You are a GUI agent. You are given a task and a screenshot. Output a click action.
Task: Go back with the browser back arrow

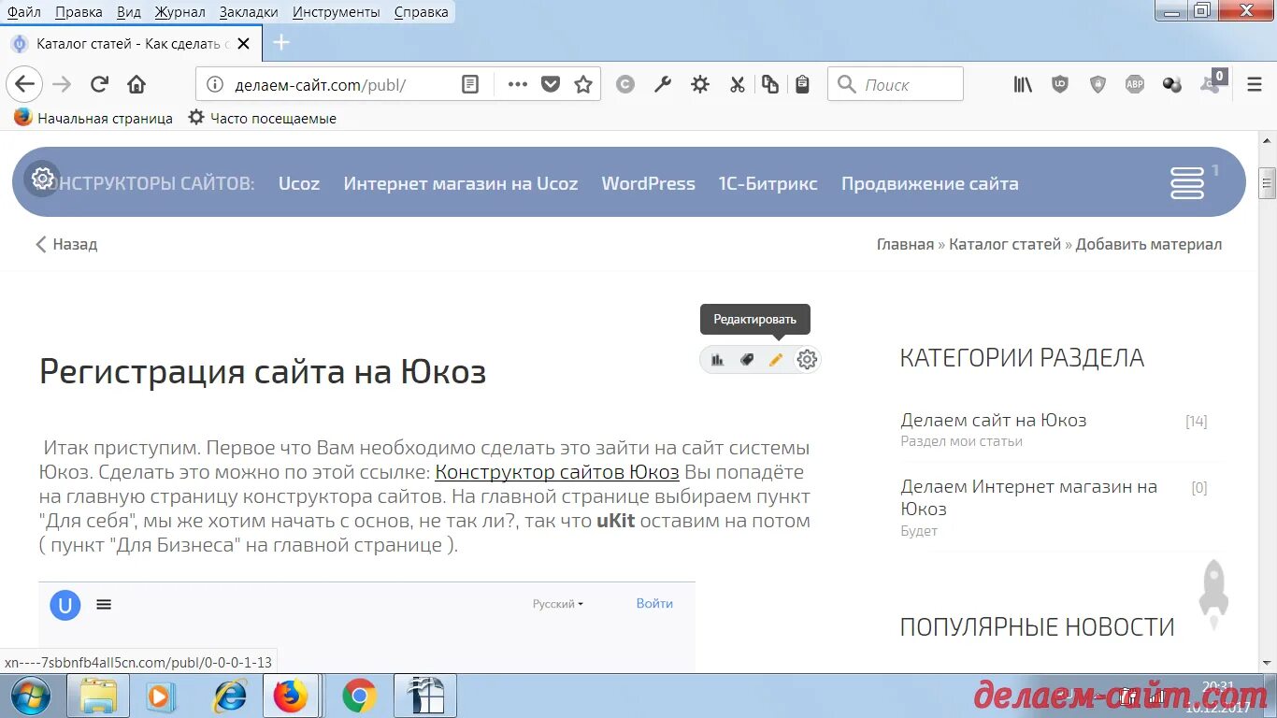tap(24, 84)
